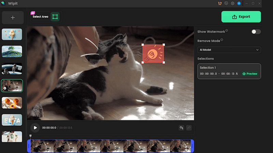Click info icon beside Remove Mode
Image resolution: width=273 pixels, height=153 pixels.
221,40
